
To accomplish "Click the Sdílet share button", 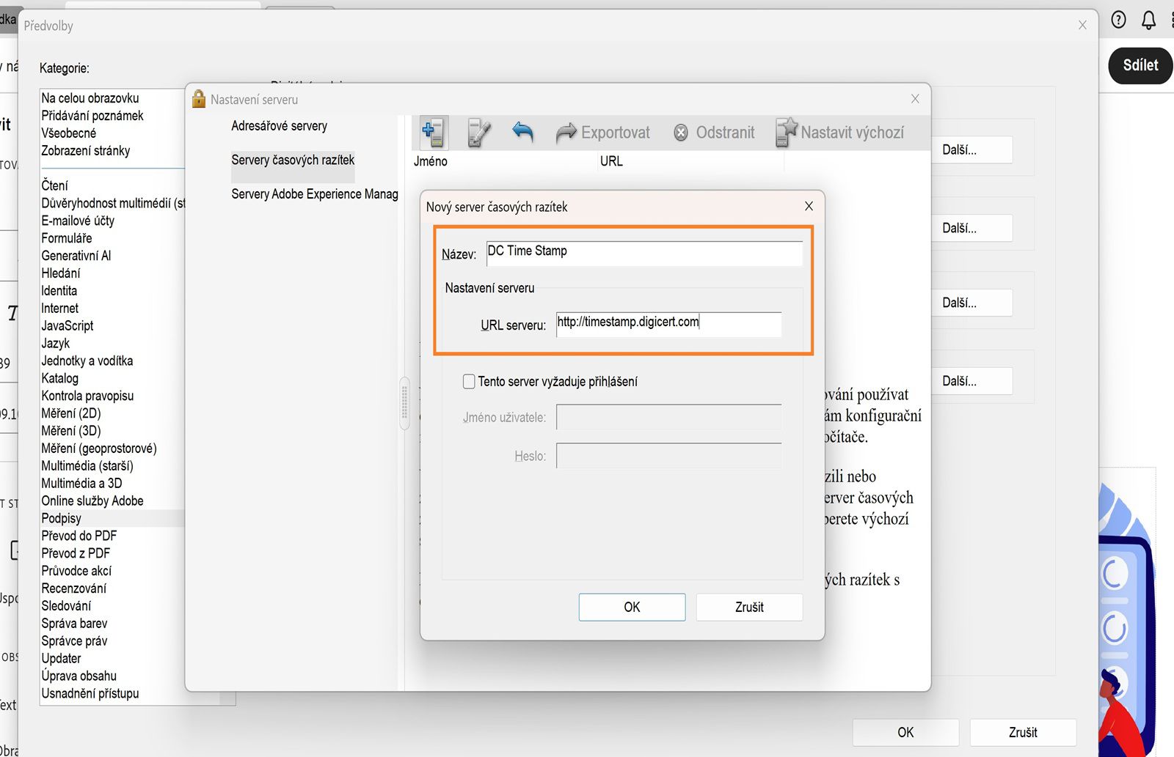I will 1140,65.
